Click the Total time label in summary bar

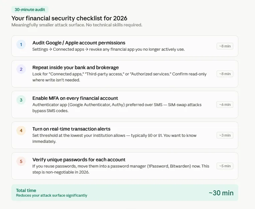[x=26, y=190]
